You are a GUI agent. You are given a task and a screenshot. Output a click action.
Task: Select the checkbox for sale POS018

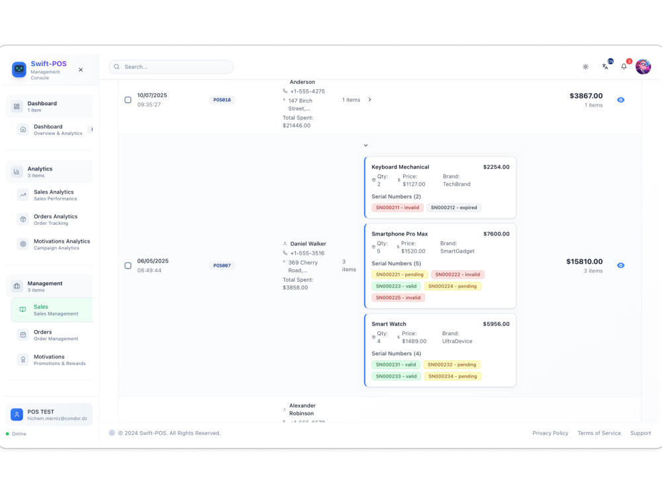click(128, 100)
